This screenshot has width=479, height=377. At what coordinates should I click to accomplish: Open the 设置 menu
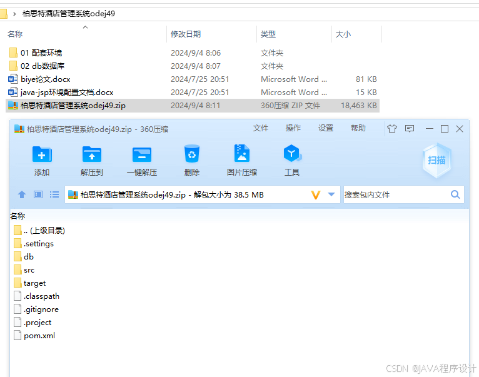[x=326, y=128]
